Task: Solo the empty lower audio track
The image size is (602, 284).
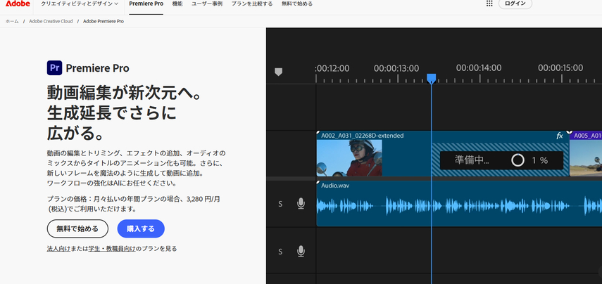Action: [x=280, y=252]
